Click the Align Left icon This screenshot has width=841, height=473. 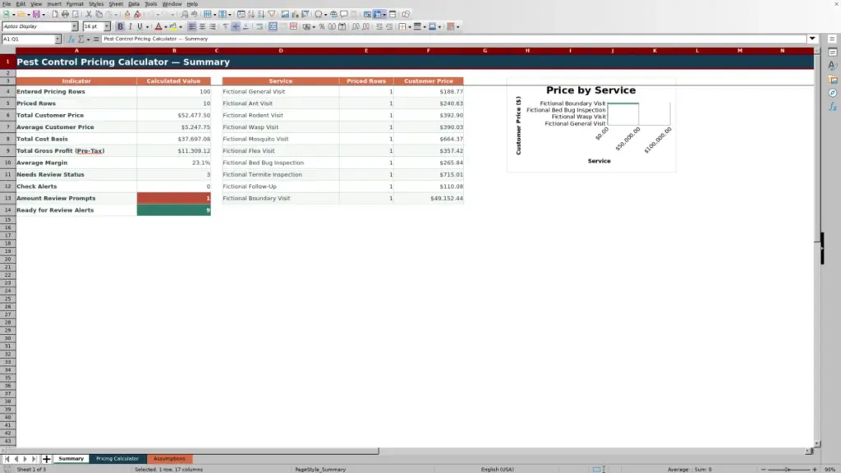191,26
